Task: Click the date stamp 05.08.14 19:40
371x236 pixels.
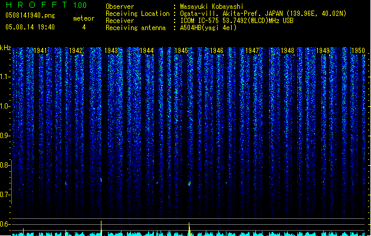Action: point(30,27)
